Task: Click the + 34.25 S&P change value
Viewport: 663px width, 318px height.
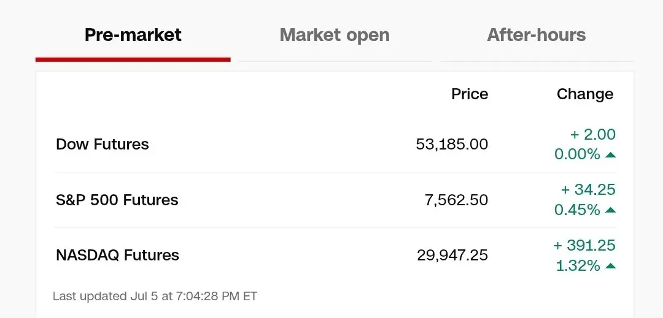Action: 588,190
